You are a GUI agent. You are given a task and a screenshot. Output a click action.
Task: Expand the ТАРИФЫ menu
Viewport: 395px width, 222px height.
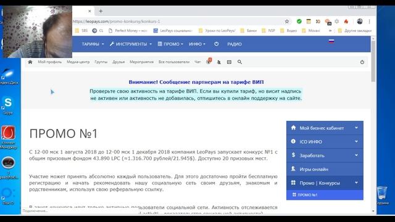93,44
